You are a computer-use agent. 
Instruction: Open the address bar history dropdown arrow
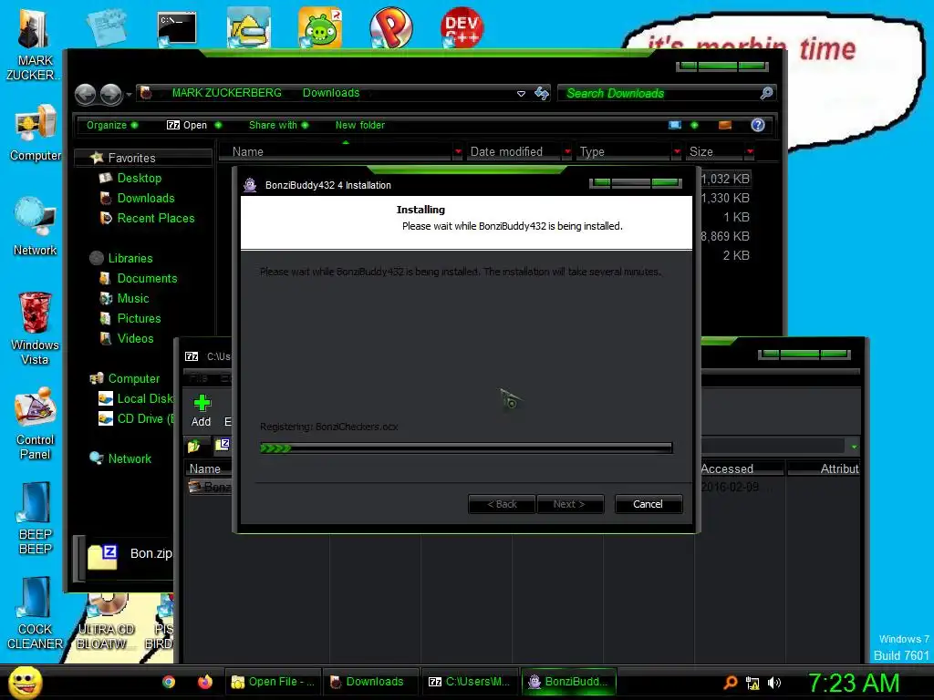coord(521,94)
